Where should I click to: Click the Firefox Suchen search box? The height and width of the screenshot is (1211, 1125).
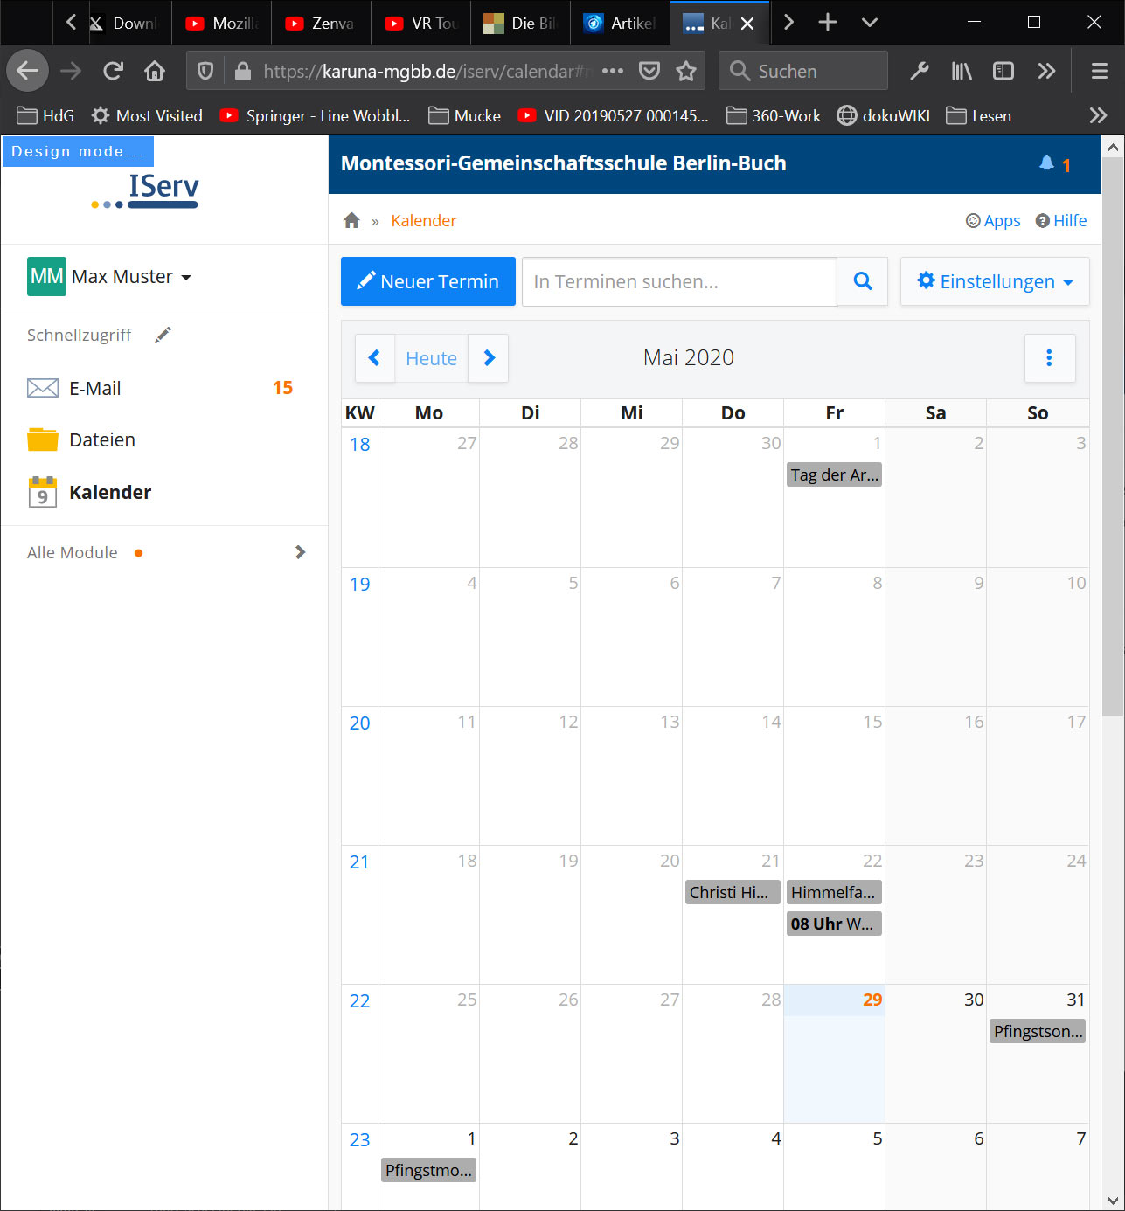click(803, 71)
